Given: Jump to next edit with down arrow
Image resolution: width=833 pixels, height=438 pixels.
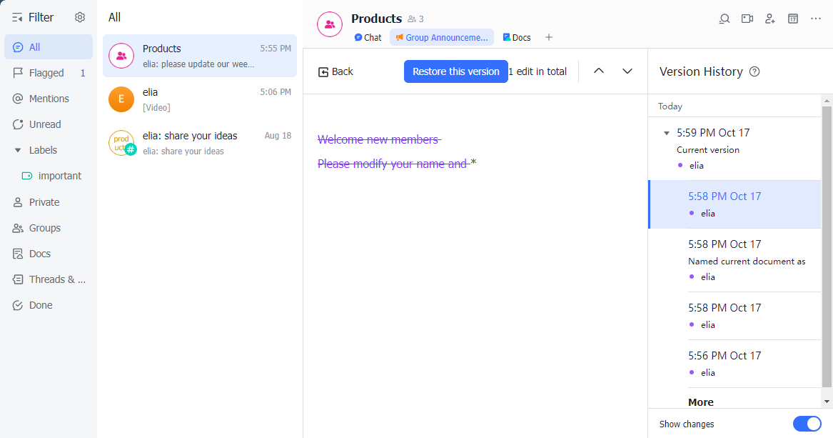Looking at the screenshot, I should point(627,71).
